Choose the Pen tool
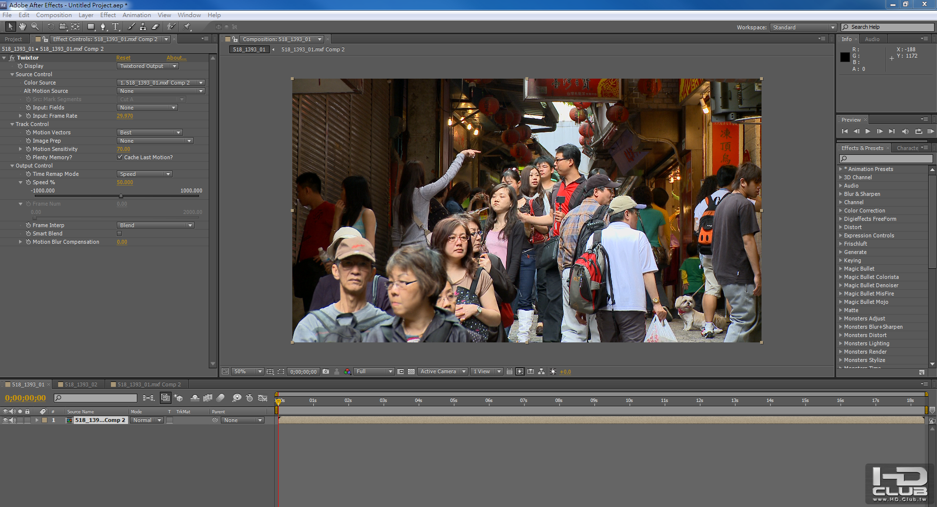The width and height of the screenshot is (937, 507). [103, 27]
